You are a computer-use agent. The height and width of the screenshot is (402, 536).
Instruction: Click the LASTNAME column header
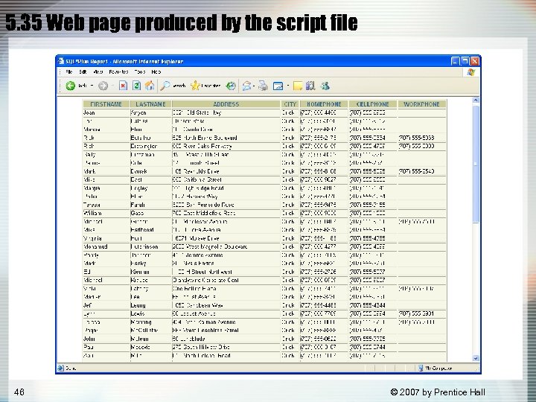(x=150, y=104)
